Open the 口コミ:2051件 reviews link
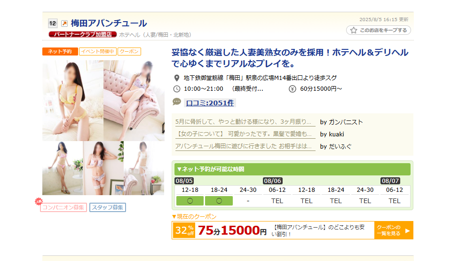This screenshot has width=451, height=261. 210,103
